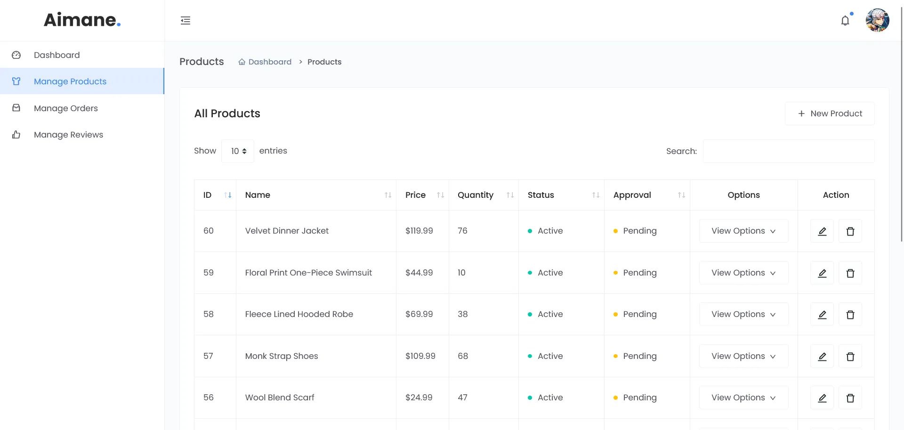
Task: Click the Manage Products shirt icon
Action: (16, 81)
